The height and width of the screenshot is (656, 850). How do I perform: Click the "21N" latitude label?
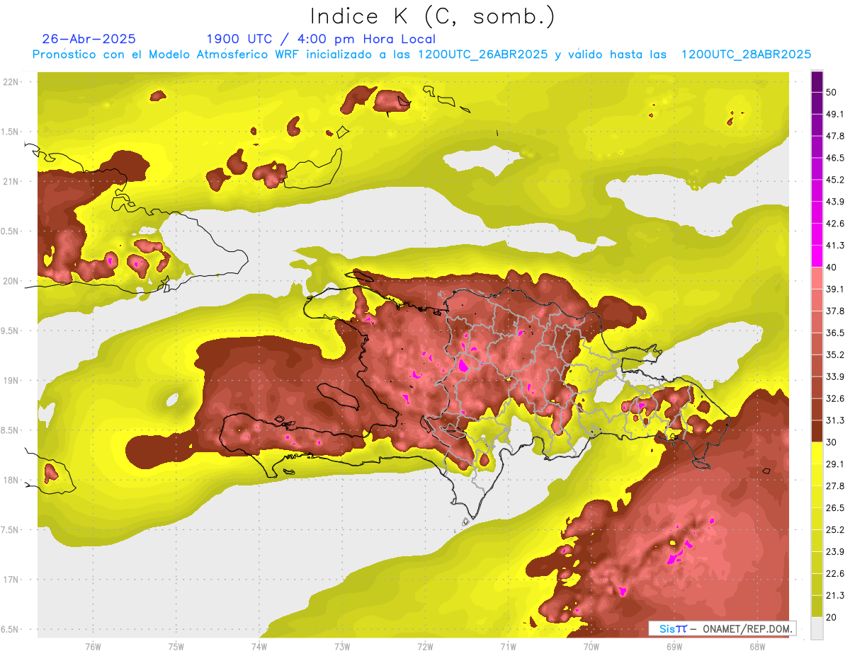click(11, 181)
